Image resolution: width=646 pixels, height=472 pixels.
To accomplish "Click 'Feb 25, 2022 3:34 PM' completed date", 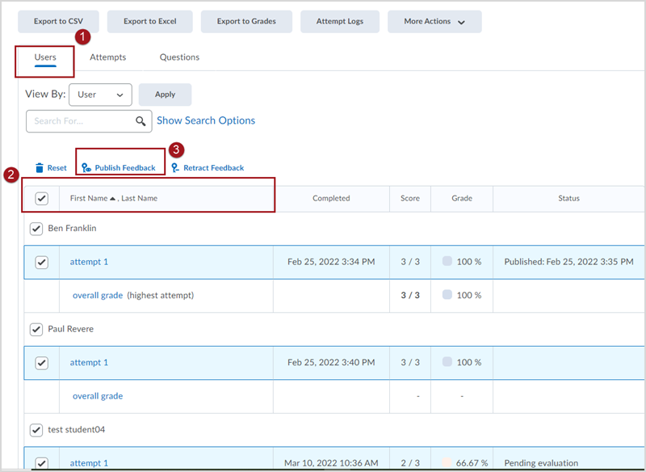I will 331,262.
